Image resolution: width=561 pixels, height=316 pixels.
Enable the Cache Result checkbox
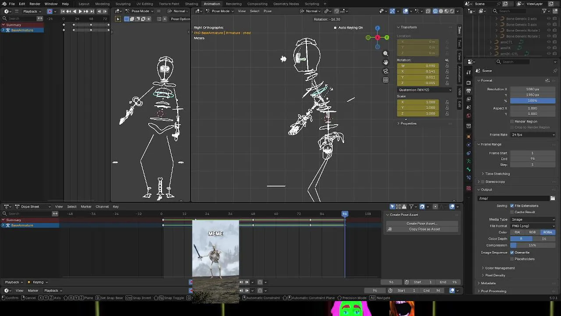pyautogui.click(x=512, y=212)
